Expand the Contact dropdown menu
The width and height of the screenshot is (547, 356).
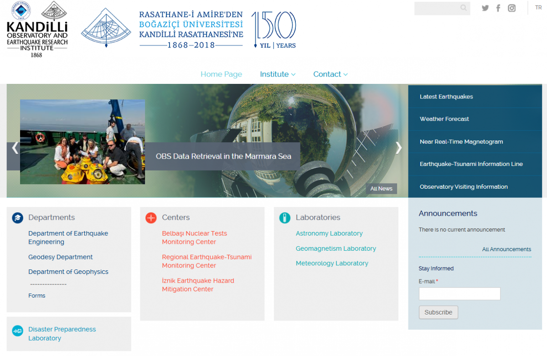(330, 74)
